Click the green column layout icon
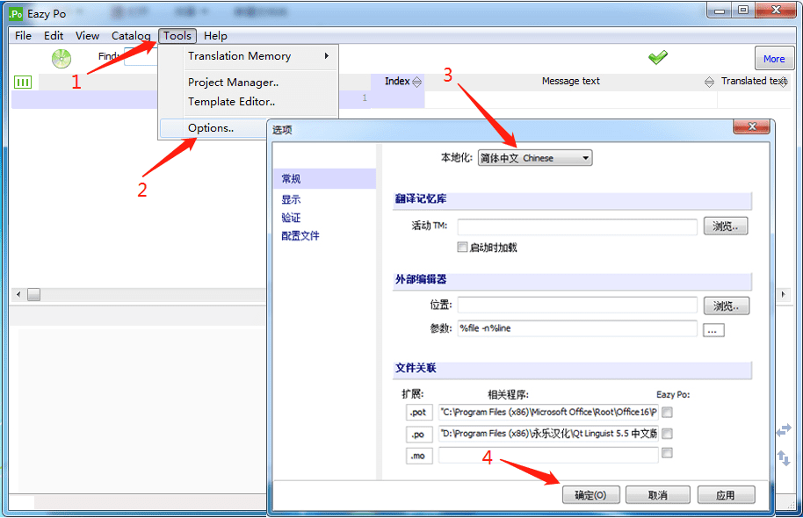Screen dimensions: 803x518 click(23, 82)
